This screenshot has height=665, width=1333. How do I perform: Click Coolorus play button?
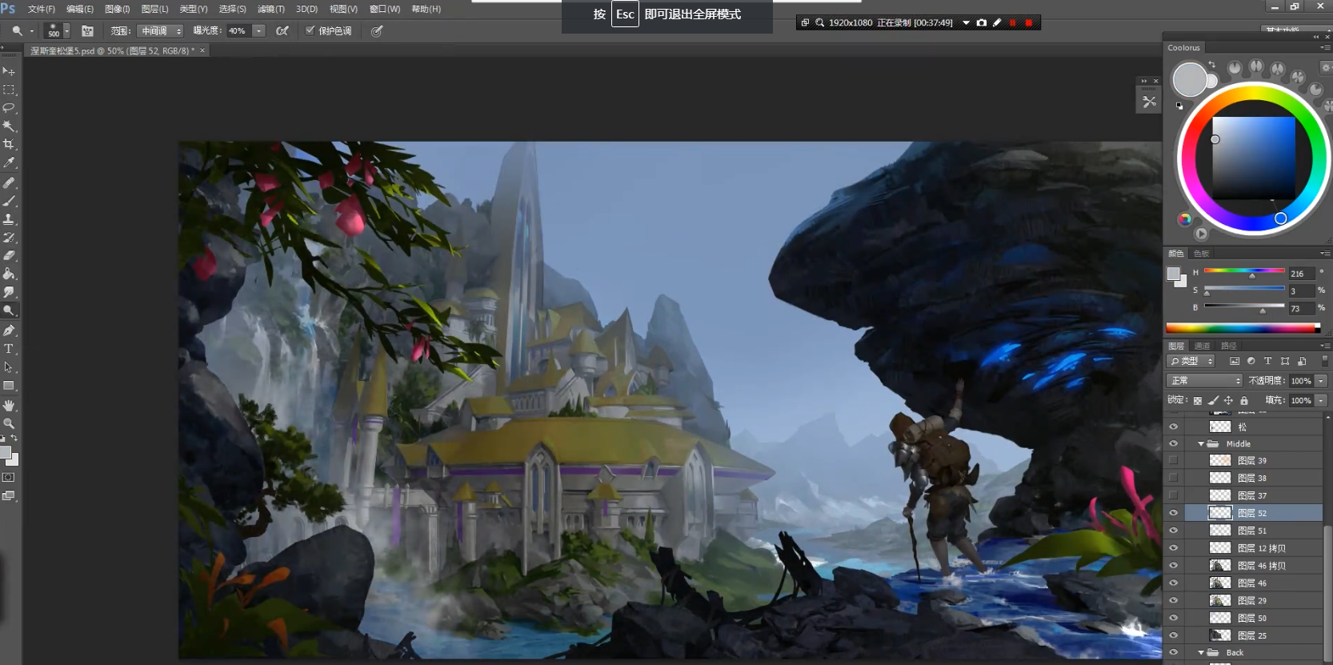pos(1201,234)
